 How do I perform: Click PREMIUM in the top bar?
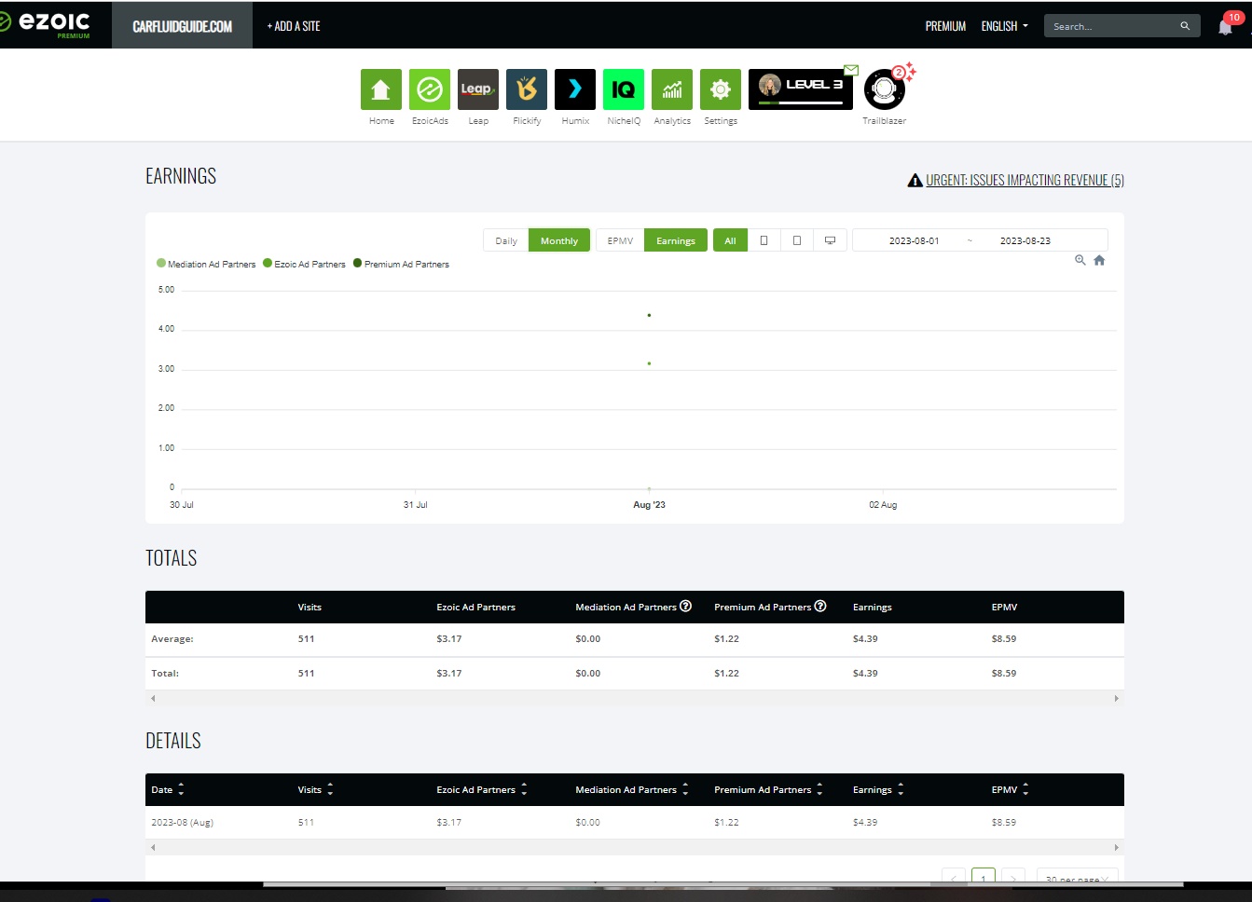click(x=945, y=26)
